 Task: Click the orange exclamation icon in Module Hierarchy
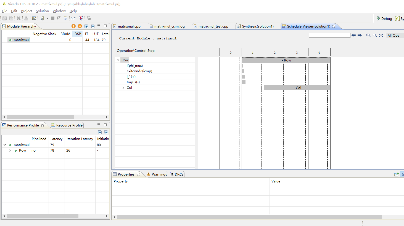[x=73, y=26]
